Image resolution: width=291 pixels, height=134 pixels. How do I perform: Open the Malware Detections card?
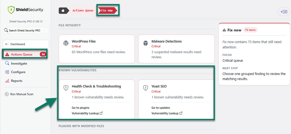pos(176,49)
